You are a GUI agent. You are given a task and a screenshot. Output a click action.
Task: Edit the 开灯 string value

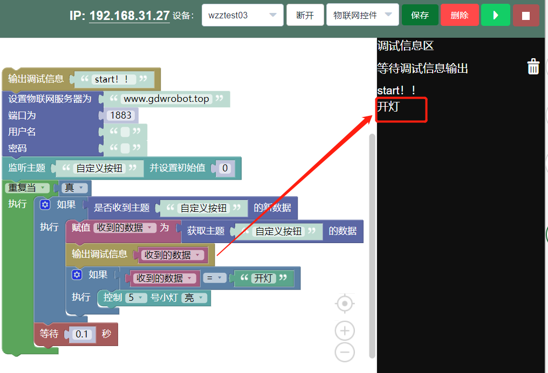(x=263, y=278)
